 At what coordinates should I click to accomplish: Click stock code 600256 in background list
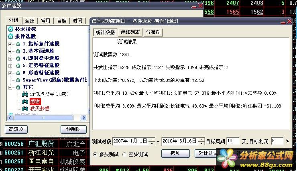[14, 144]
